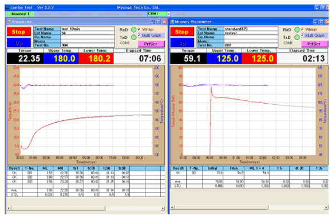Image resolution: width=332 pixels, height=220 pixels.
Task: Click the Mooney Viscometer RxD indicator light
Action: coord(297,30)
